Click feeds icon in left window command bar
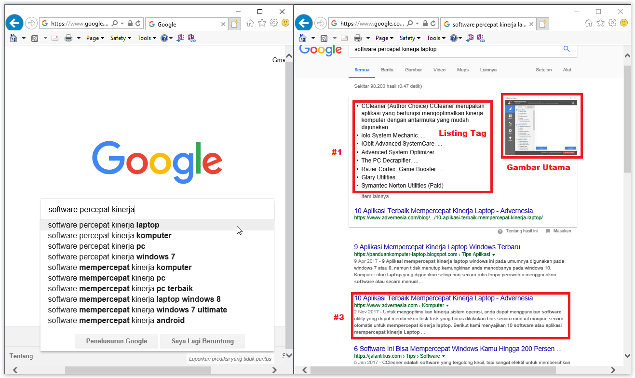Screen dimensions: 635x378 35,38
